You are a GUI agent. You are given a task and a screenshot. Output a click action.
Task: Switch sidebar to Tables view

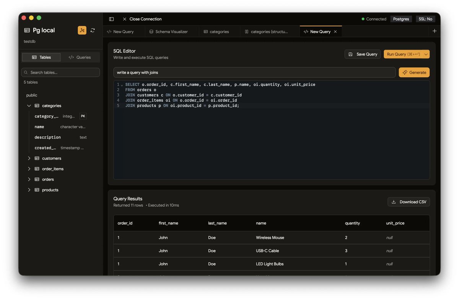(41, 57)
